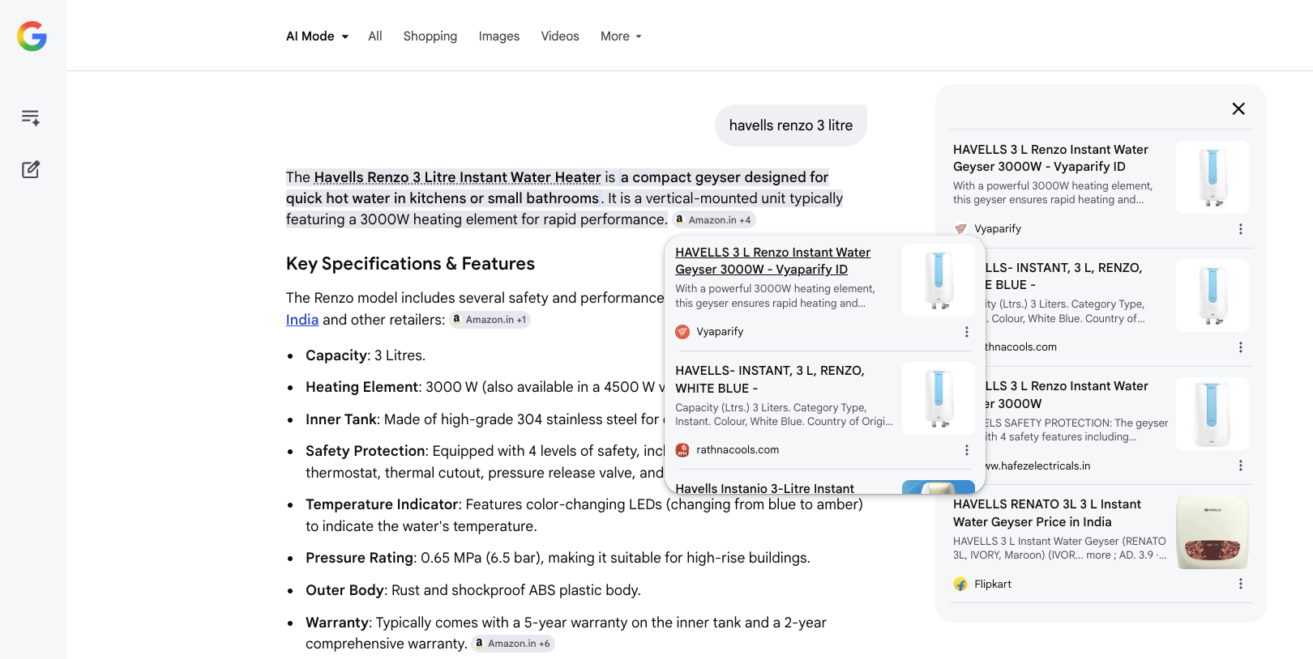This screenshot has width=1313, height=659.
Task: Switch to the Images tab
Action: click(499, 36)
